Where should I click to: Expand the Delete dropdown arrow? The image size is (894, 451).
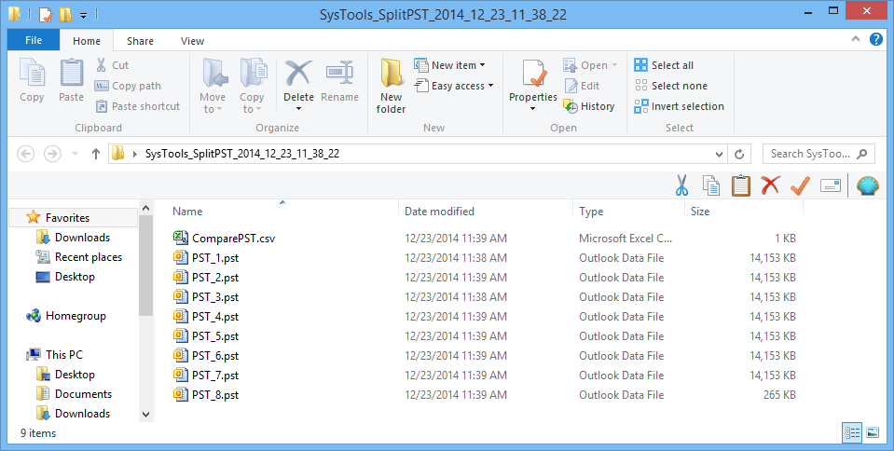coord(298,109)
